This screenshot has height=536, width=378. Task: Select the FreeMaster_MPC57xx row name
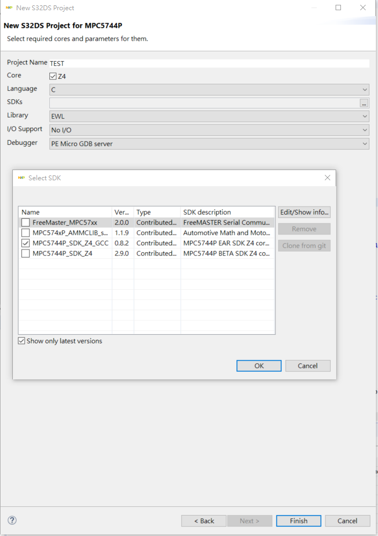64,223
